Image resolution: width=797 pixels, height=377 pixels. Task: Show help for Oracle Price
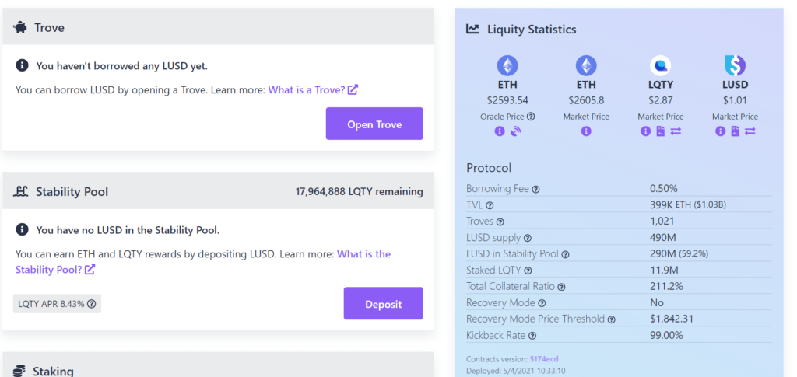tap(531, 117)
